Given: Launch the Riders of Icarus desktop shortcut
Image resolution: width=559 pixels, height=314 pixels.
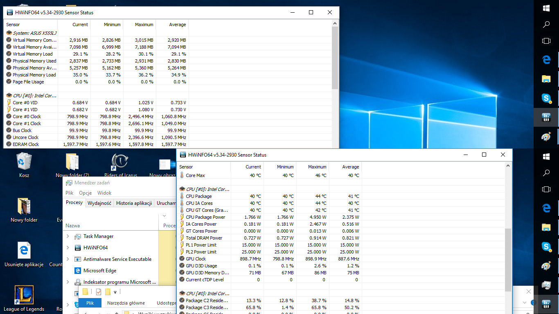Looking at the screenshot, I should click(121, 165).
